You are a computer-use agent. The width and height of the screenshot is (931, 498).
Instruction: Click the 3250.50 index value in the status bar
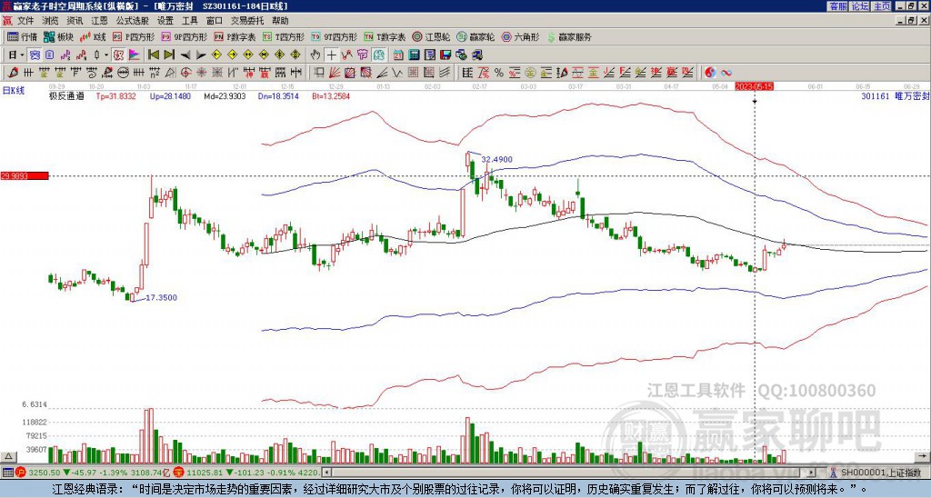45,473
